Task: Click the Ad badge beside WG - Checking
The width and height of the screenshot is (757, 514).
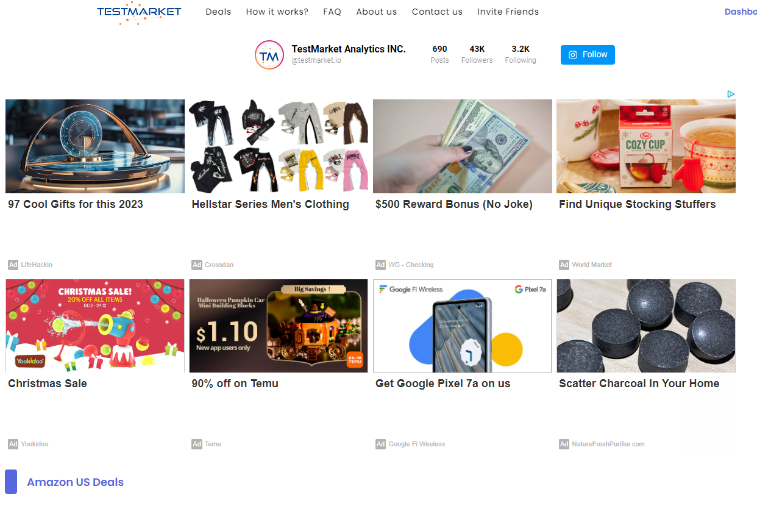Action: [x=380, y=265]
